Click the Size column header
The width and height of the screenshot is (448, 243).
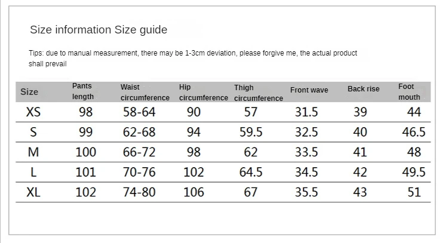(x=29, y=92)
